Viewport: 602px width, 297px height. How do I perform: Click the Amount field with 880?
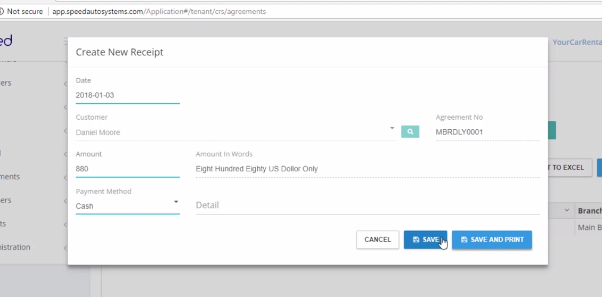pos(127,169)
